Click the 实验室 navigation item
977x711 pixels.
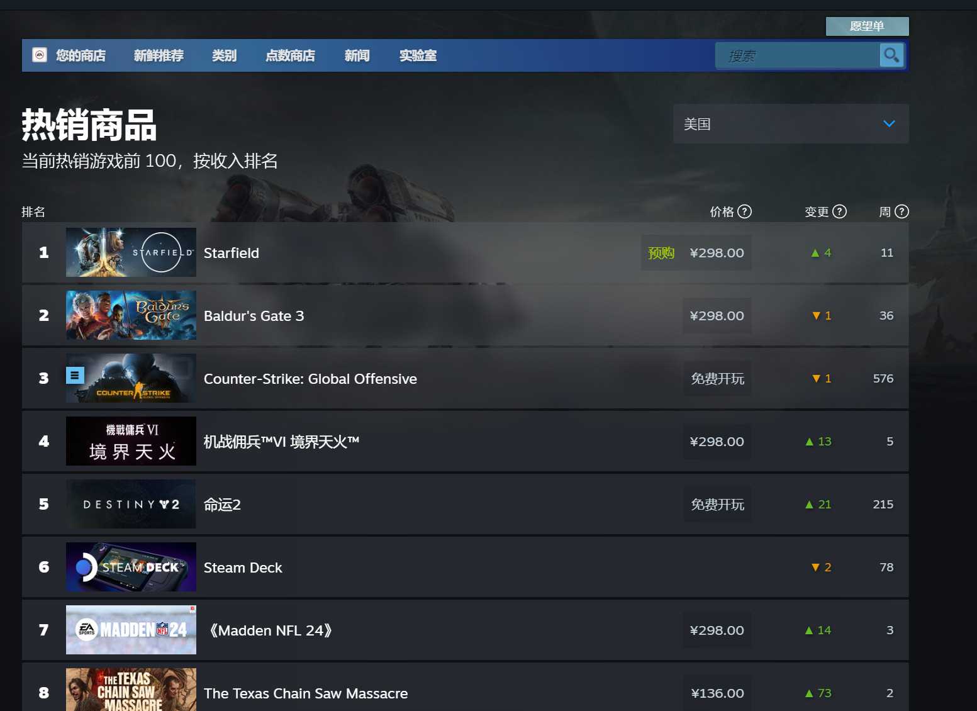(418, 55)
